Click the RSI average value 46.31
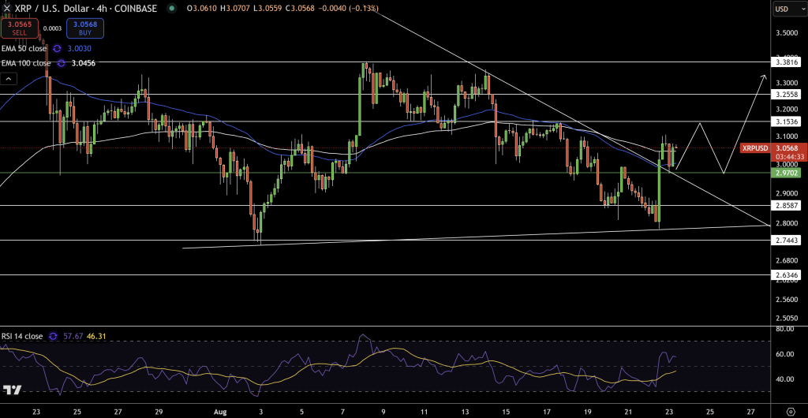Viewport: 808px width, 418px height. (96, 336)
